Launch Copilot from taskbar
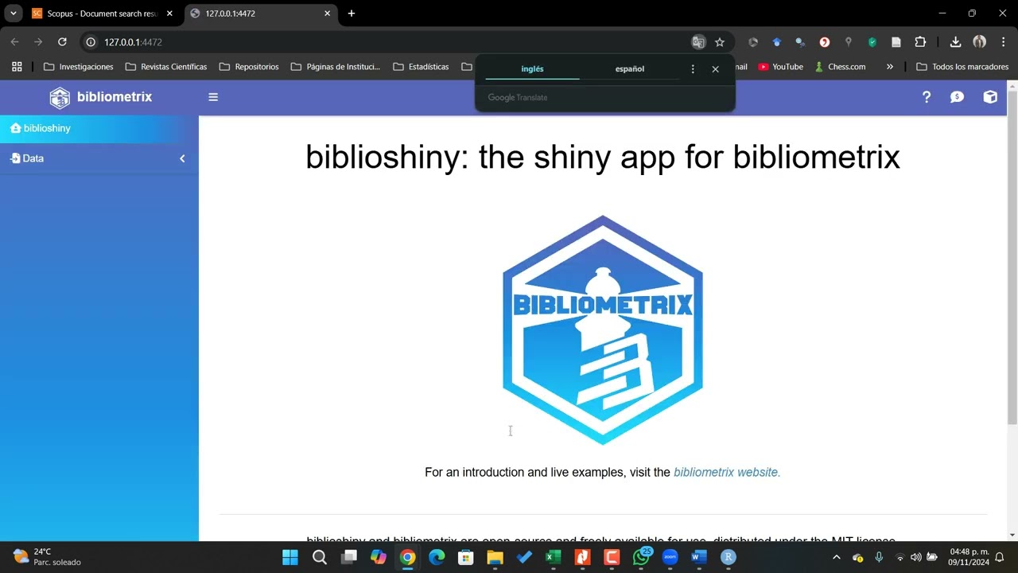 (379, 557)
